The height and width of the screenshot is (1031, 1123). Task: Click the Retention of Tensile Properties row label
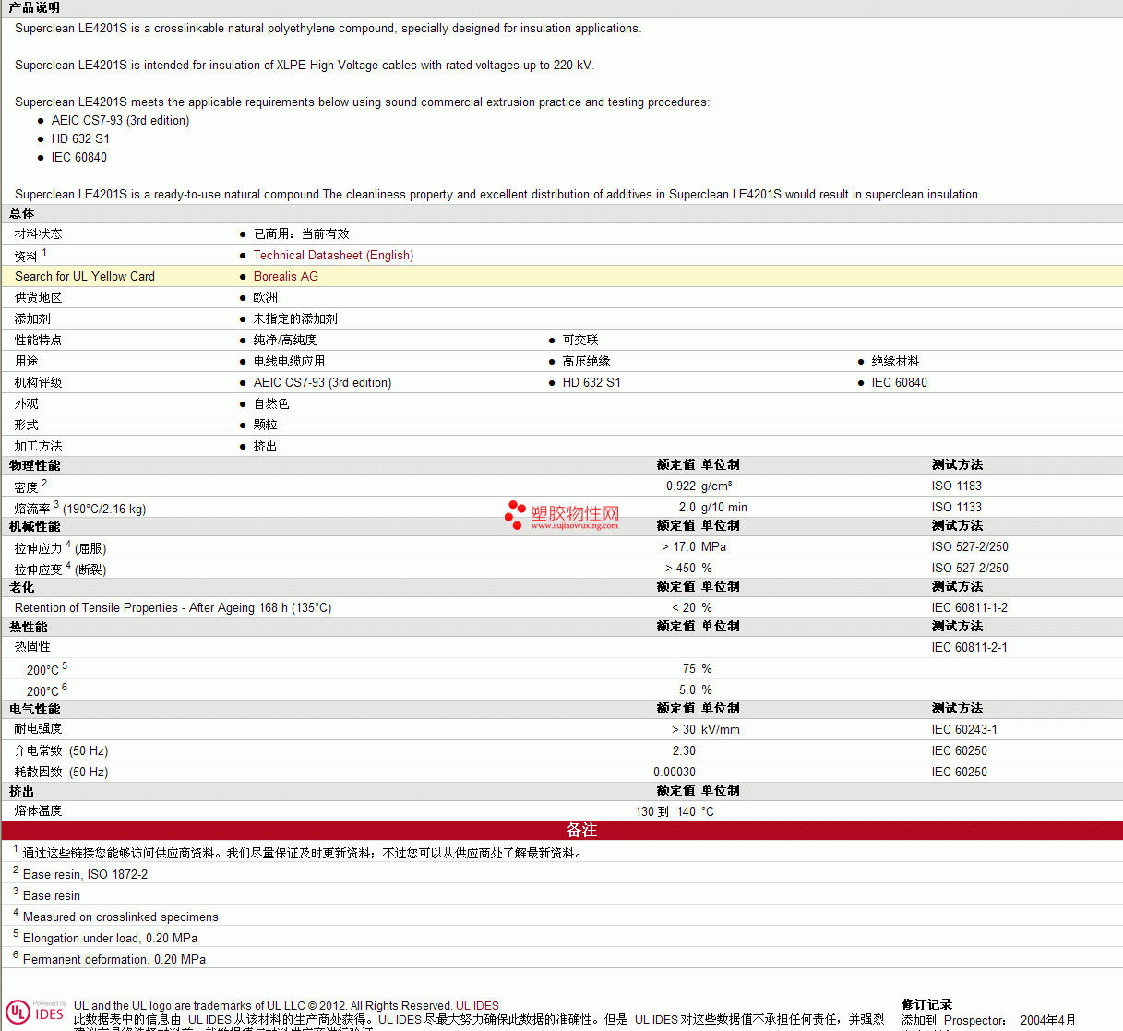(x=173, y=608)
